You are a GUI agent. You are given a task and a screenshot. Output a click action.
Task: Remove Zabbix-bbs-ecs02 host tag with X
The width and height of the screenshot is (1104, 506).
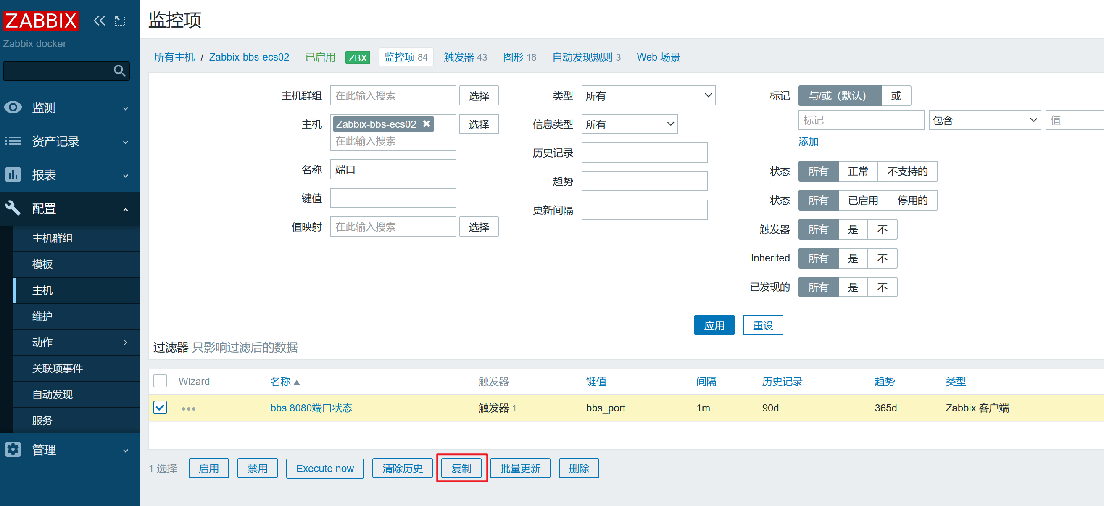(427, 124)
